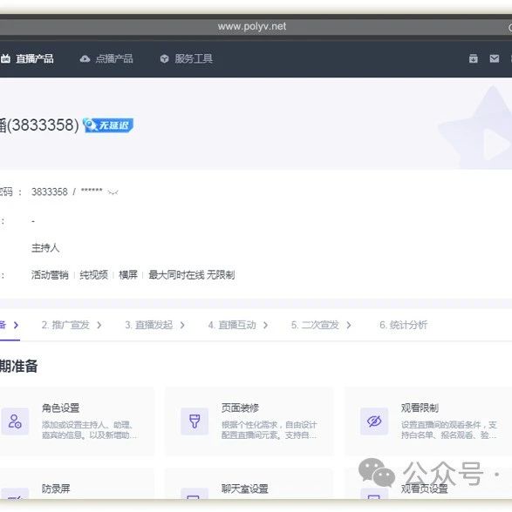Click the channel title with (3833358)
The height and width of the screenshot is (512, 512).
click(39, 125)
